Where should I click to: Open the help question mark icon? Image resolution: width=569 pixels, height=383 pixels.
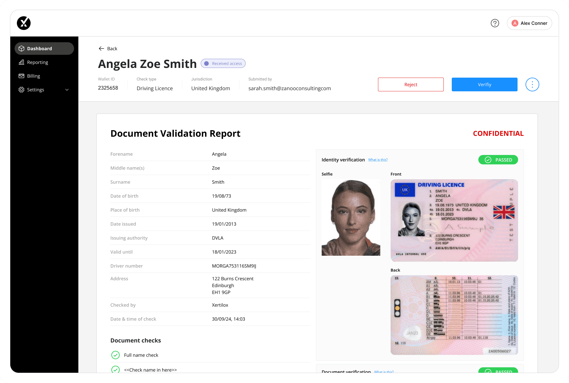click(x=495, y=23)
